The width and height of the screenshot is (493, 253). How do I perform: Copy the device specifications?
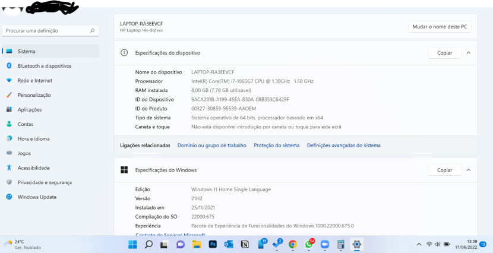point(444,53)
